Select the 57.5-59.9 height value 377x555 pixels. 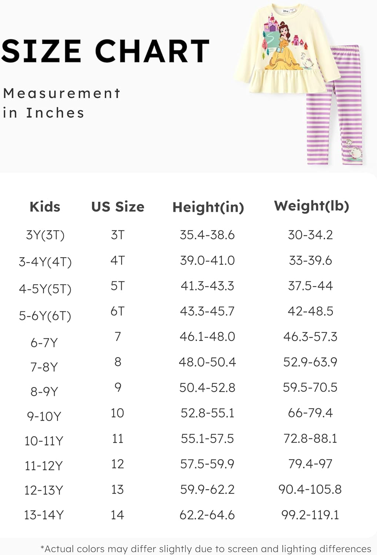click(207, 464)
